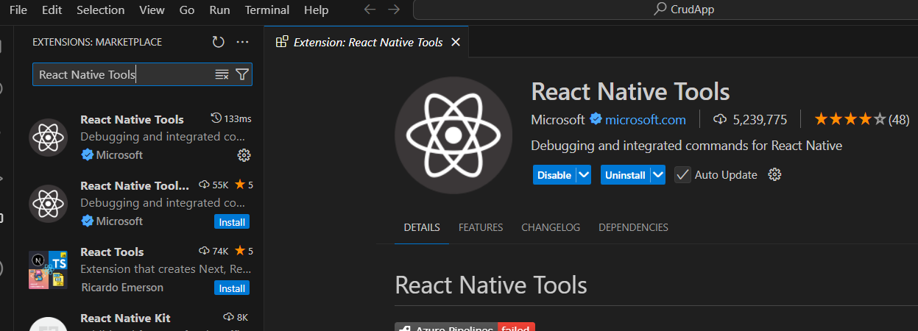Open the microsoft.com publisher link
Screen dimensions: 918x331
point(645,119)
